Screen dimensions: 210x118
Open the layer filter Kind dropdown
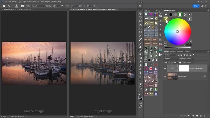click(170, 55)
